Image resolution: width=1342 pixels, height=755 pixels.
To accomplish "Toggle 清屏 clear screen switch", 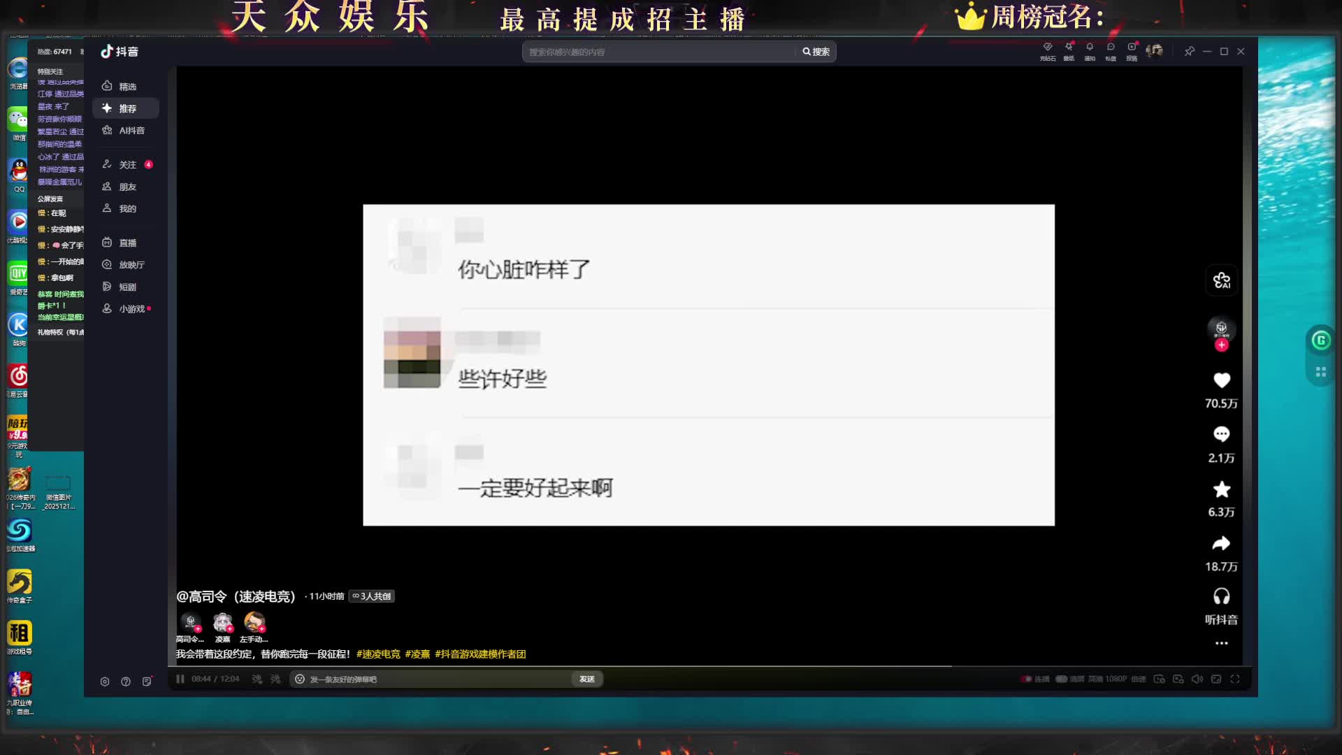I will coord(1062,679).
